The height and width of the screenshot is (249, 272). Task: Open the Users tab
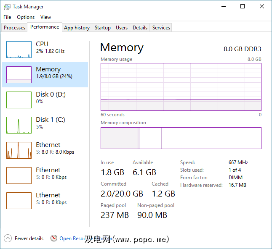point(122,28)
